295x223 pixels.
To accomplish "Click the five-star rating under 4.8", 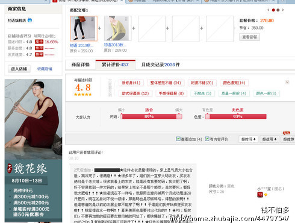I will (x=82, y=95).
